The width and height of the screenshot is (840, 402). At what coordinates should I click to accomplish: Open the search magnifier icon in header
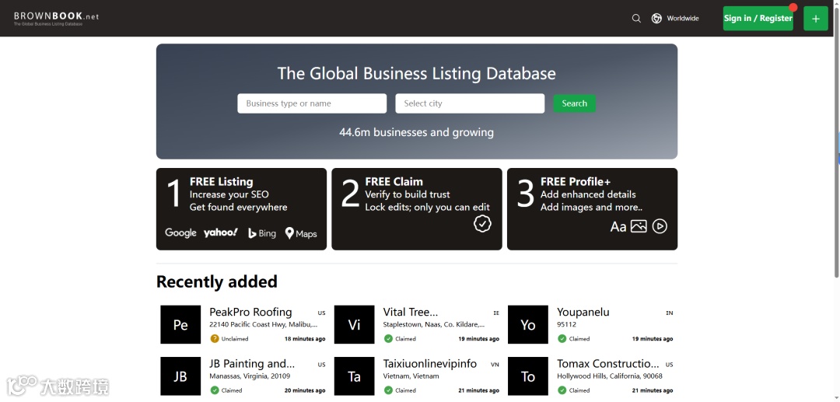636,18
